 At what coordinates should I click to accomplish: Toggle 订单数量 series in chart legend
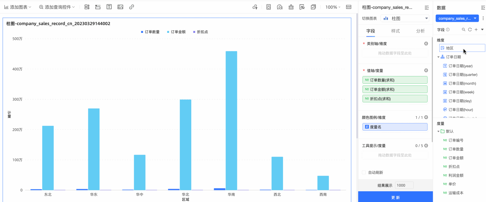[x=150, y=32]
